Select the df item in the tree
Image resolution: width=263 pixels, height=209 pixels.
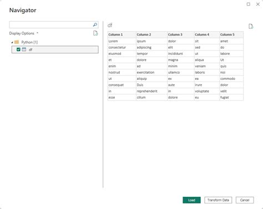(x=55, y=49)
